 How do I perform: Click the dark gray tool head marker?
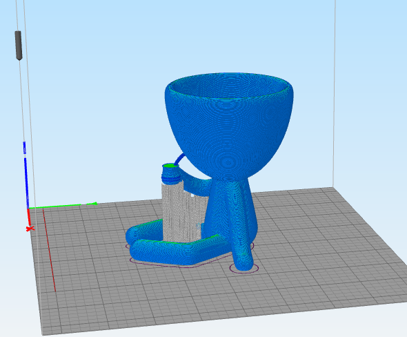click(19, 46)
